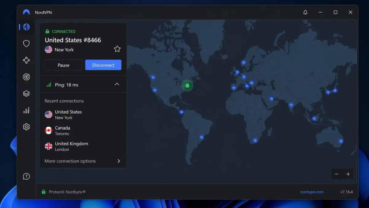Screen dimensions: 369x208
Task: Pause the VPN connection
Action: pyautogui.click(x=63, y=65)
